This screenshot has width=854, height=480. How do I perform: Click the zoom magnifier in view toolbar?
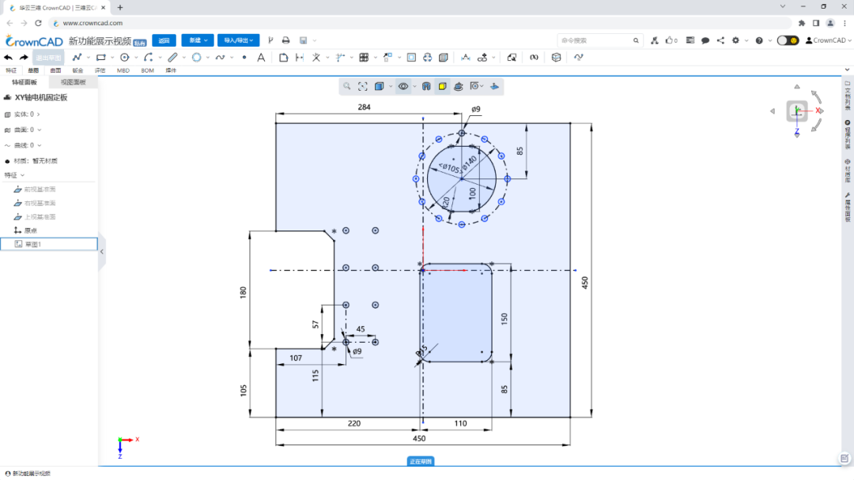tap(347, 86)
